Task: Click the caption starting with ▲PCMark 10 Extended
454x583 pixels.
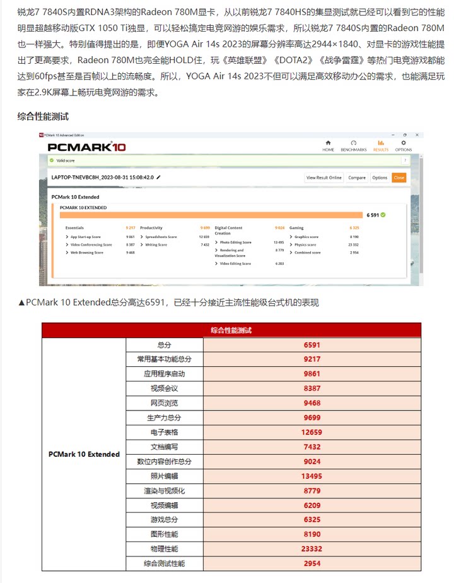Action: 168,303
